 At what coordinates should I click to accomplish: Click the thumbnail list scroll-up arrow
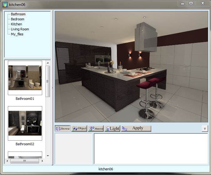pos(48,63)
